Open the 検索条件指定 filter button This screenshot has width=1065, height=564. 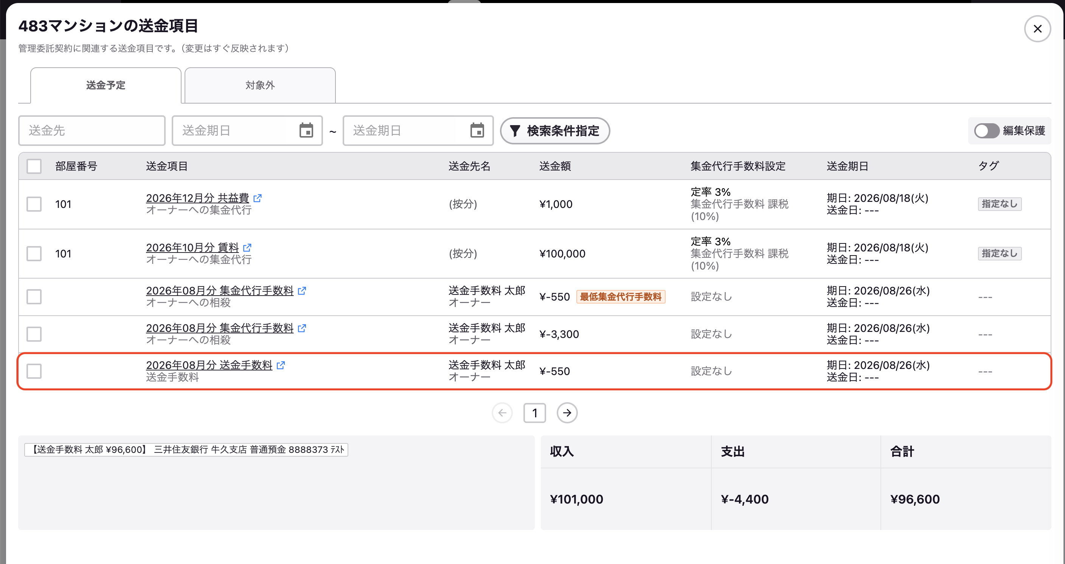coord(555,131)
